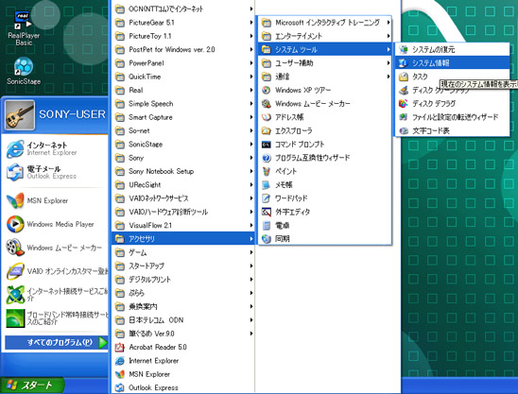Click the すべてのプログラム(P) button

coord(56,342)
